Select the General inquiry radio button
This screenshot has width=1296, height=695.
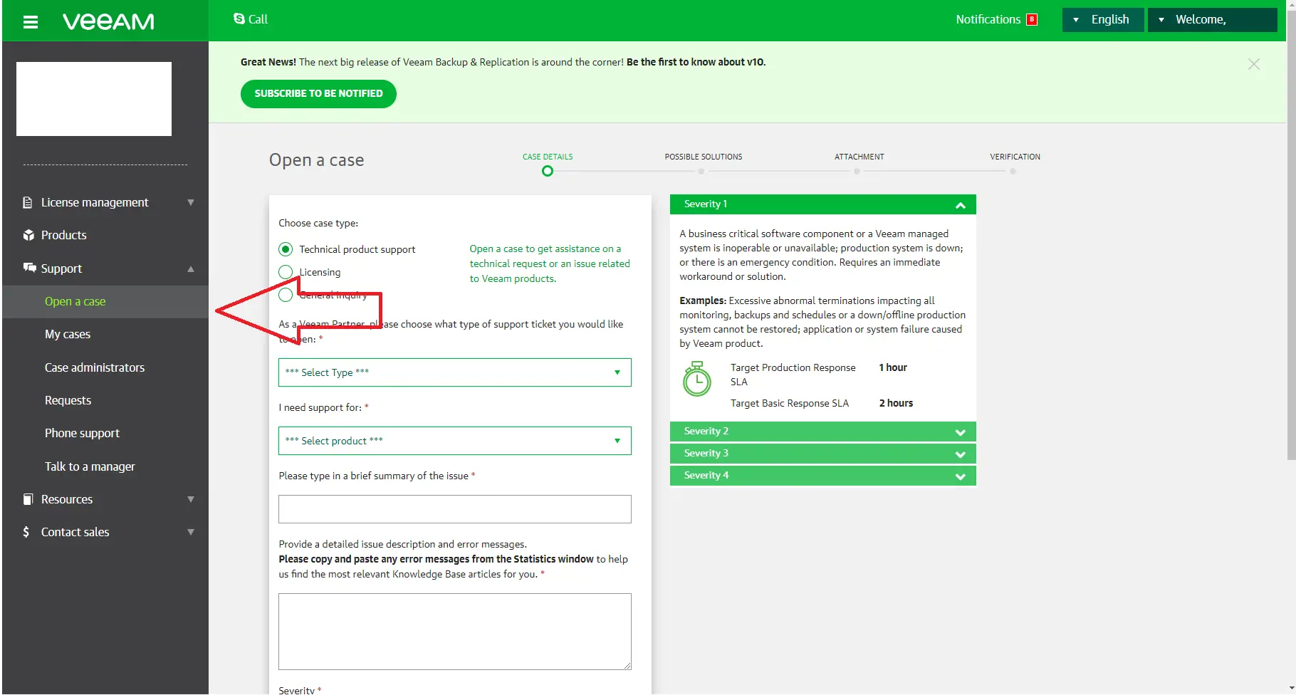[286, 295]
